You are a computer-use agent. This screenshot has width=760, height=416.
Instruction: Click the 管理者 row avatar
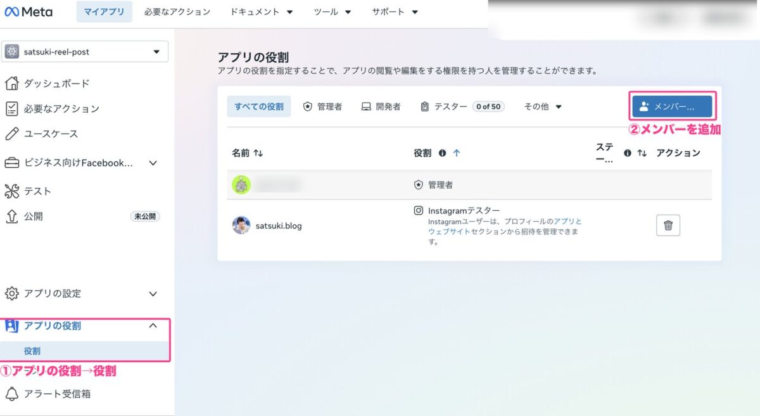coord(241,185)
